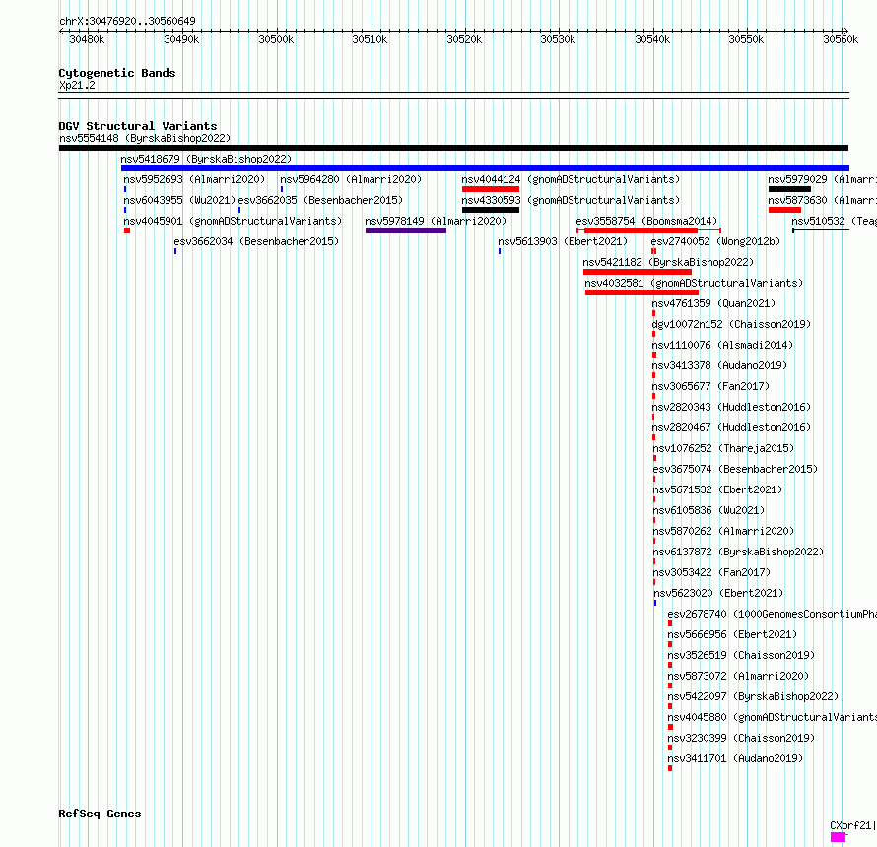The width and height of the screenshot is (877, 847).
Task: Open nsv5623020 (Ebert2021) variant
Action: click(x=718, y=593)
